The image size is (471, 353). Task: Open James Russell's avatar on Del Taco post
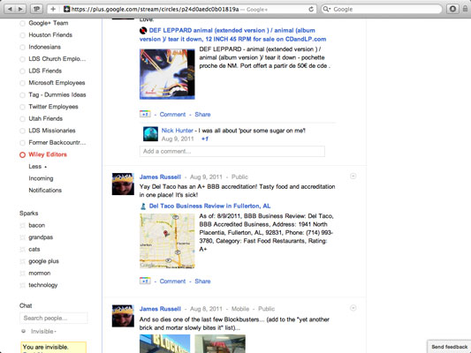pyautogui.click(x=123, y=184)
